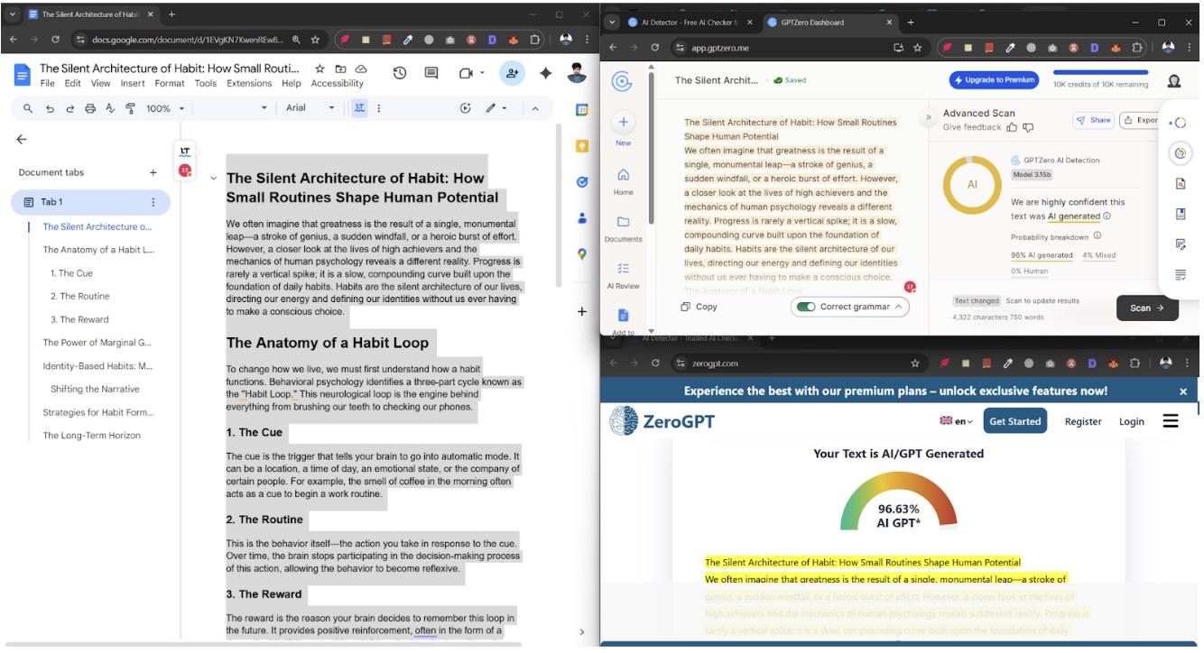The width and height of the screenshot is (1204, 653).
Task: Give thumbs down feedback in GPTZero
Action: tap(1028, 127)
